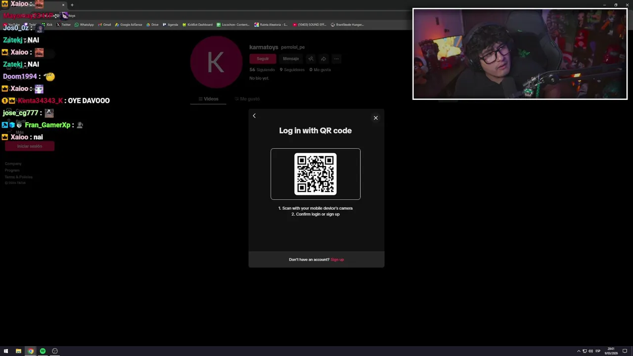Image resolution: width=633 pixels, height=356 pixels.
Task: Open the Drive bookmark
Action: (x=152, y=25)
